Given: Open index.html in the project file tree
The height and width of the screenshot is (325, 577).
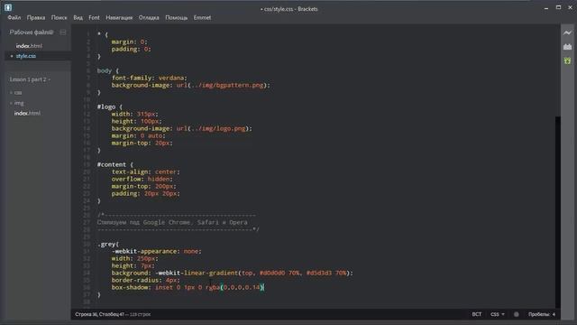Looking at the screenshot, I should click(27, 114).
